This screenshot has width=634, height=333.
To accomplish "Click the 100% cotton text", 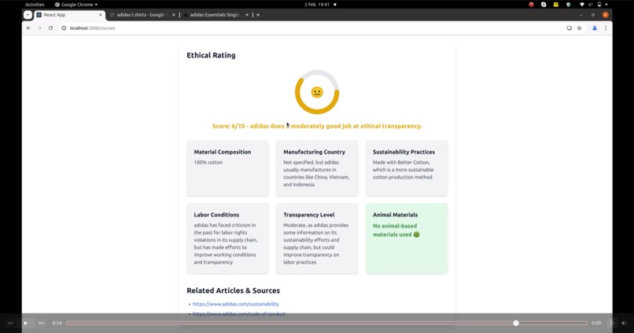I will [208, 162].
